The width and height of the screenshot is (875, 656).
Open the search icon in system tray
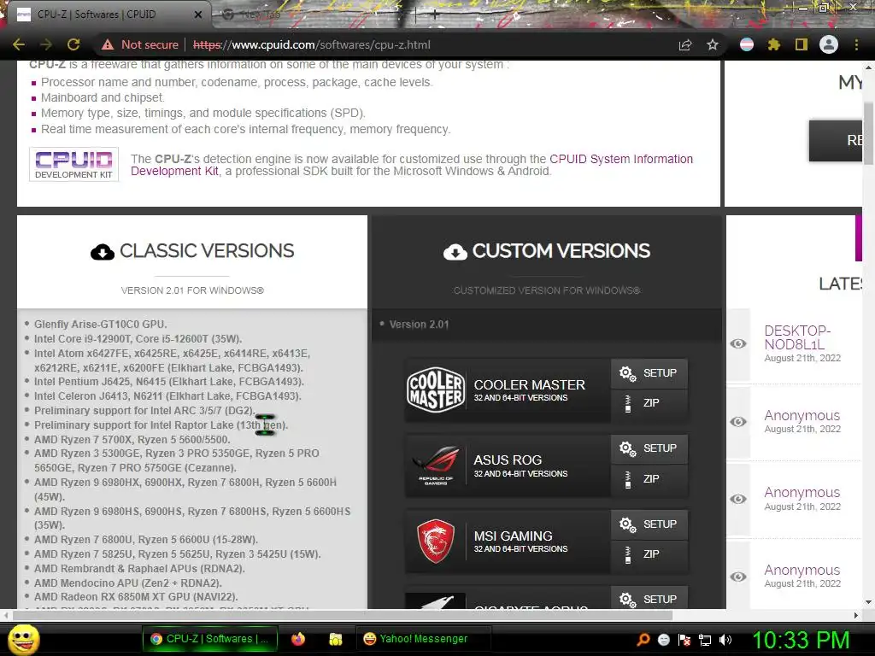click(643, 639)
